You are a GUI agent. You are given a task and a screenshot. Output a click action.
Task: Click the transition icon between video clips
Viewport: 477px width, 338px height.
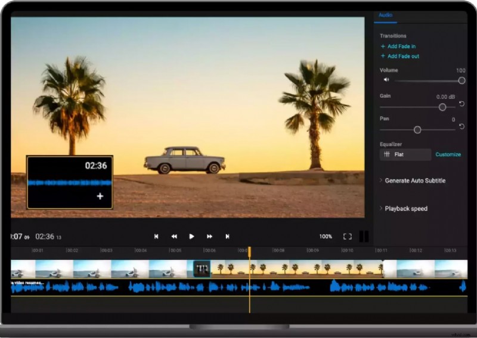[202, 269]
